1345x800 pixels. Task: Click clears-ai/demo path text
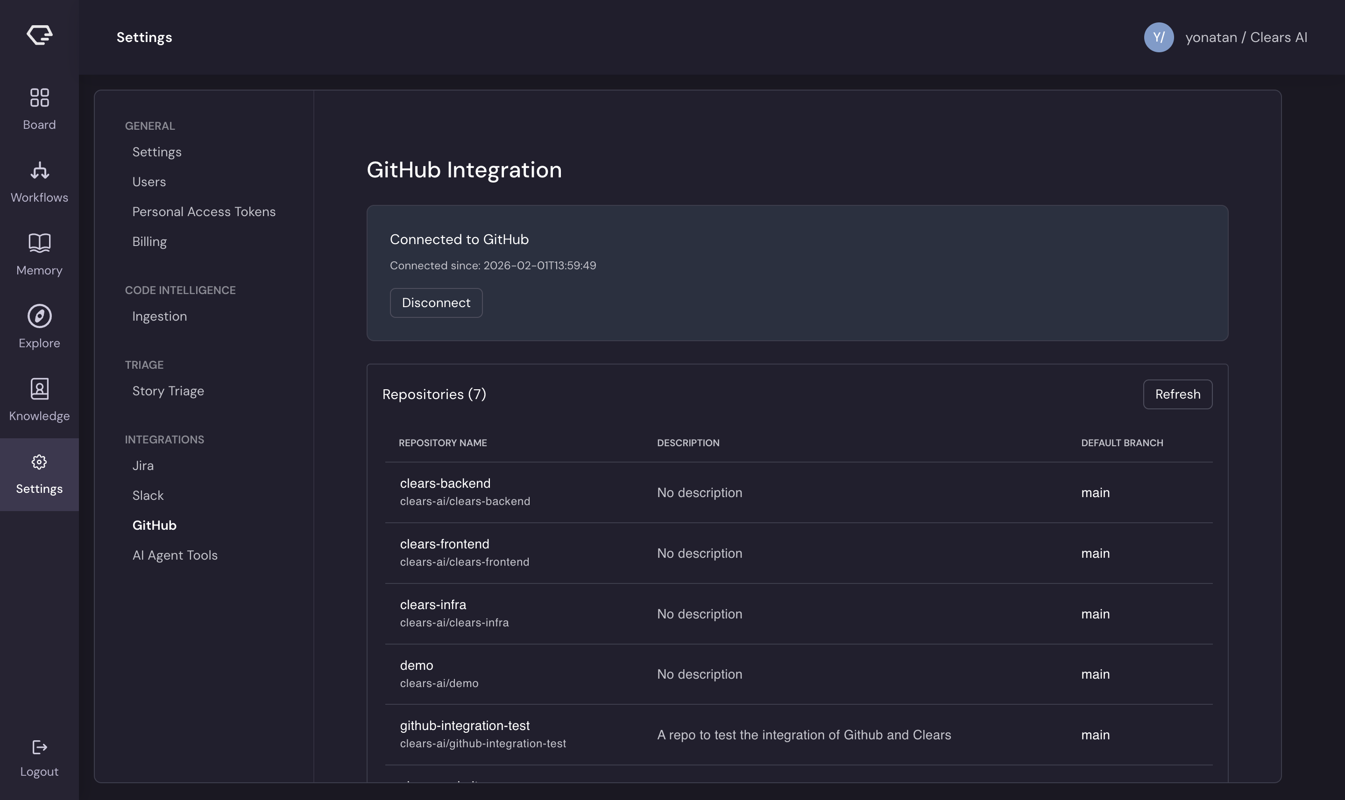point(439,683)
